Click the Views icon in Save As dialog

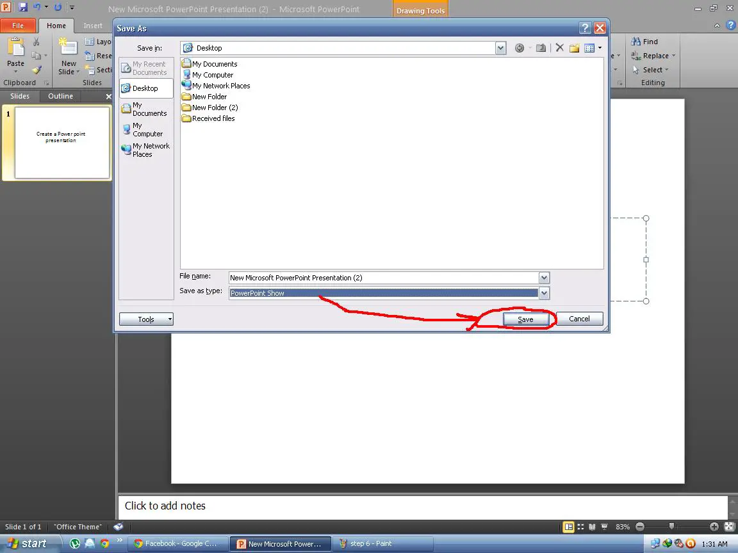point(589,48)
